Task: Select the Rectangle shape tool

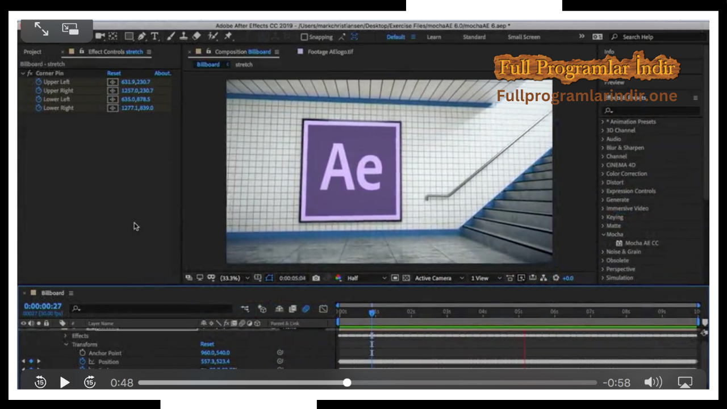Action: tap(129, 36)
